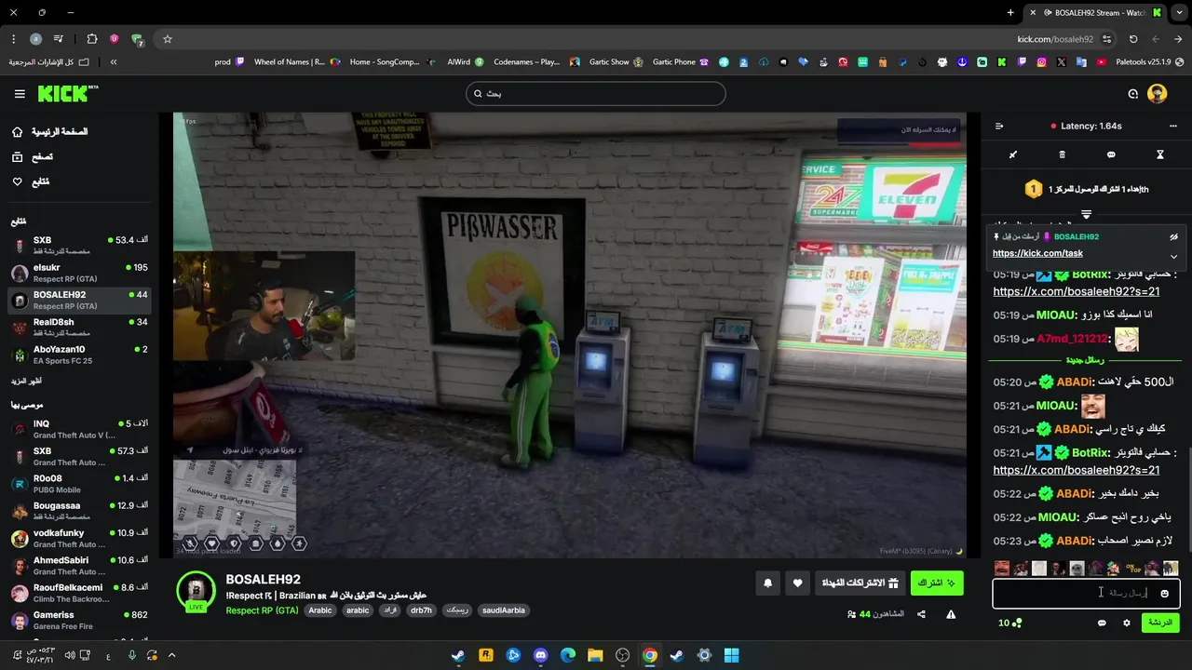Click the taskbar volume icon
1192x670 pixels.
click(x=70, y=655)
